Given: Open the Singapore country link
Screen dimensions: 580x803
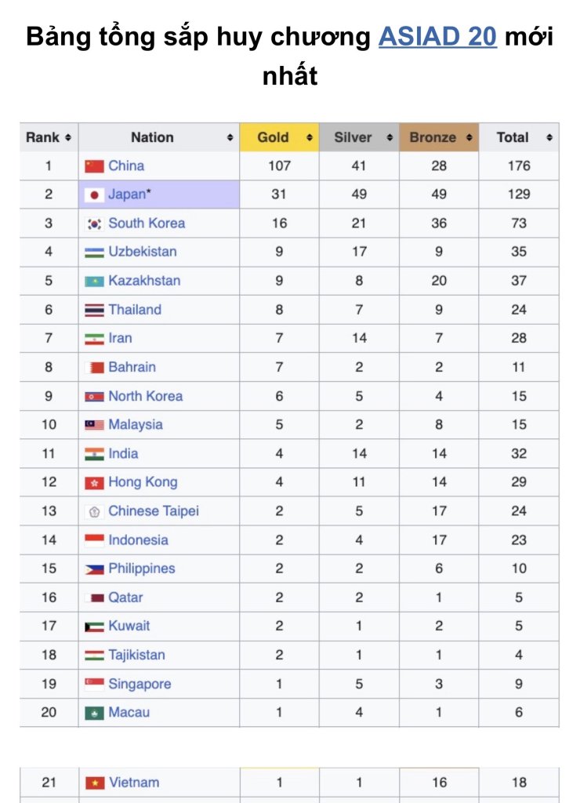Looking at the screenshot, I should (140, 684).
